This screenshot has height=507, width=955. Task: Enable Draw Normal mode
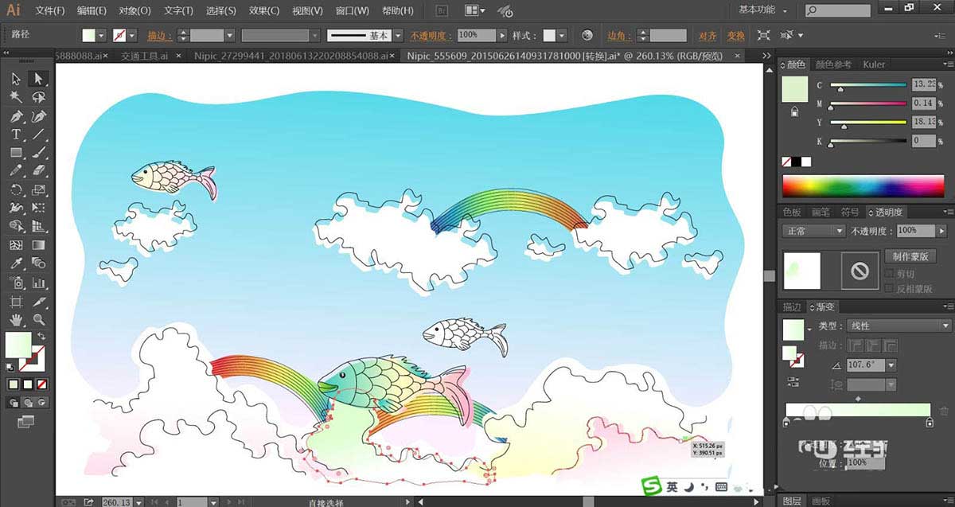click(15, 403)
